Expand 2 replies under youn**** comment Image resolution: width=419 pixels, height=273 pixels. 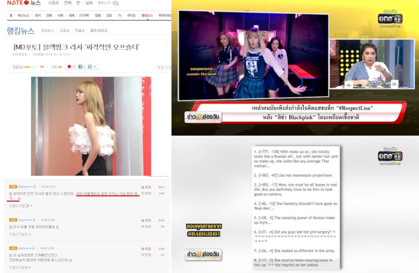point(20,234)
